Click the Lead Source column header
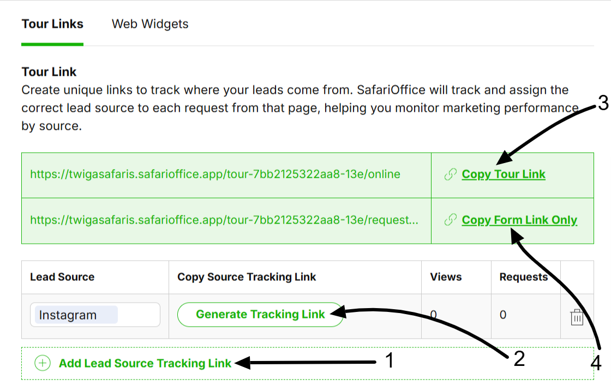Viewport: 611px width, 385px height. pos(62,277)
